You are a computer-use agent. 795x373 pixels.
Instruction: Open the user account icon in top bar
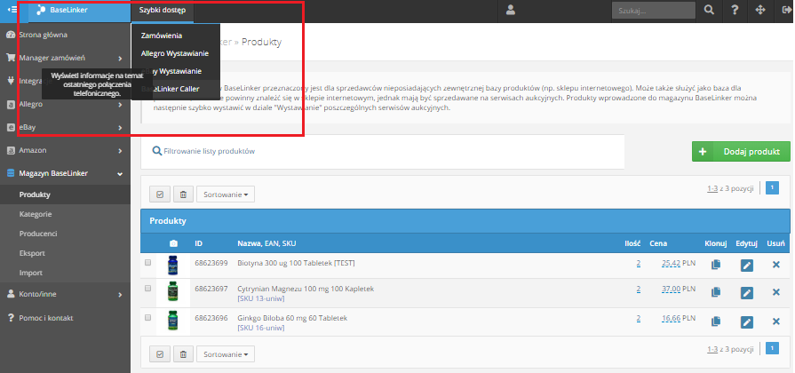(x=511, y=10)
